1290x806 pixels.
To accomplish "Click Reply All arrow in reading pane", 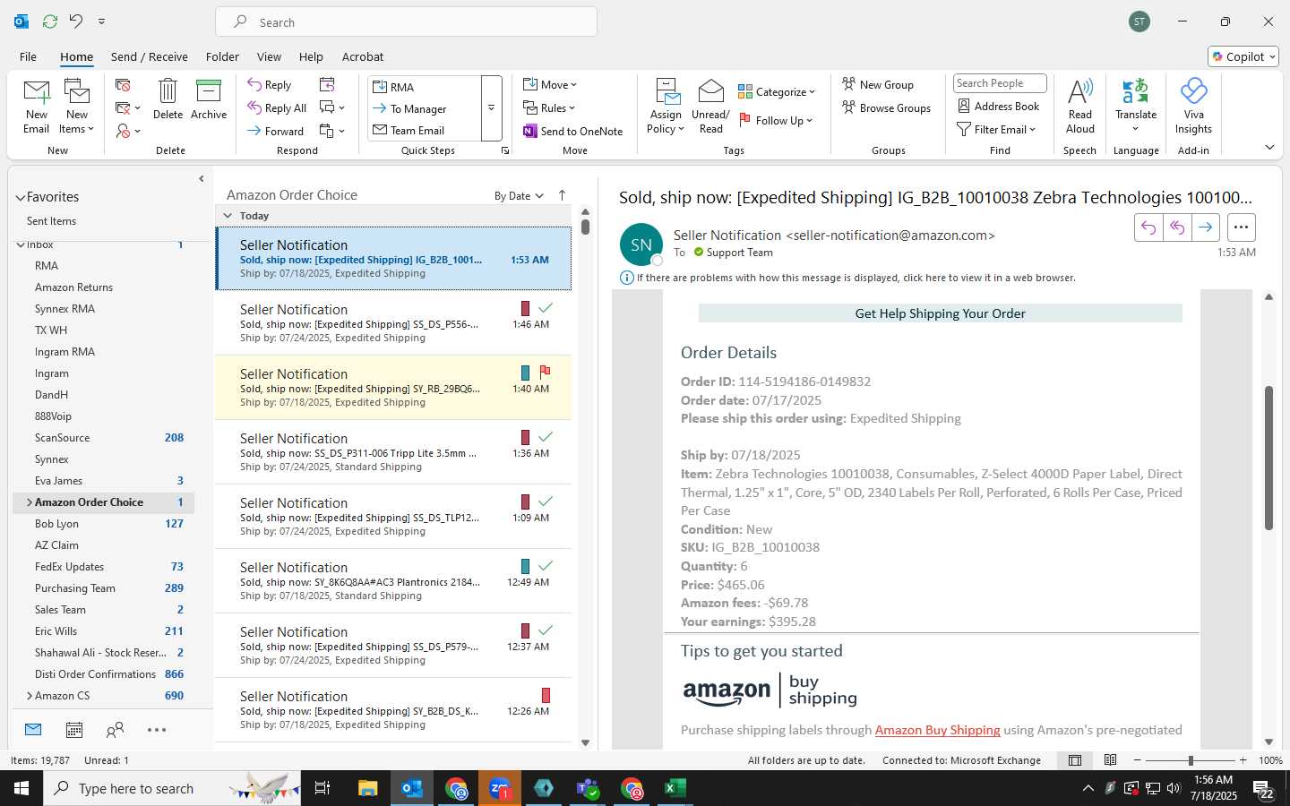I will (1177, 227).
